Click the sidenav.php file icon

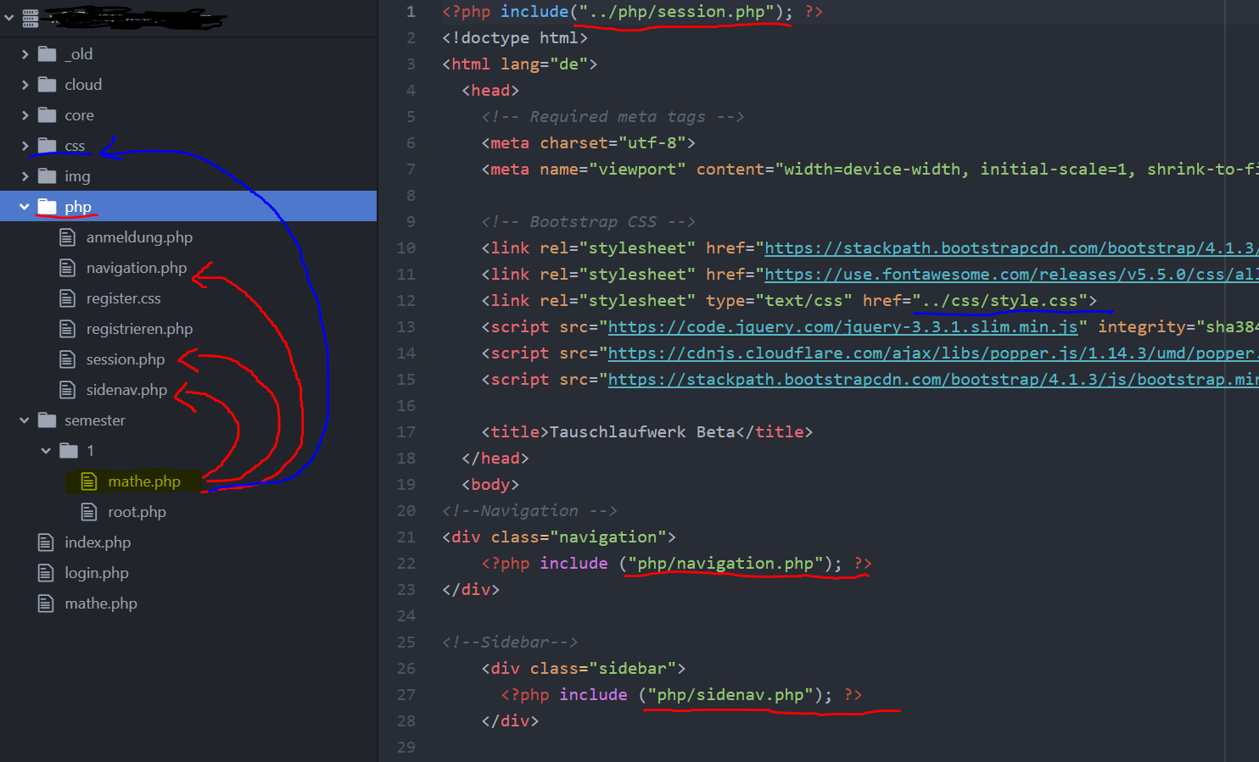[68, 390]
